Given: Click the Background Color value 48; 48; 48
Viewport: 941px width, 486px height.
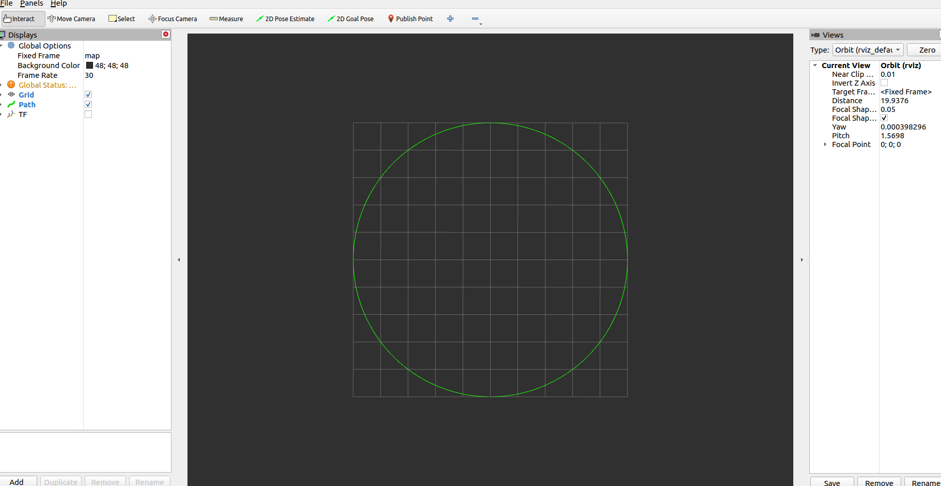Looking at the screenshot, I should [112, 66].
